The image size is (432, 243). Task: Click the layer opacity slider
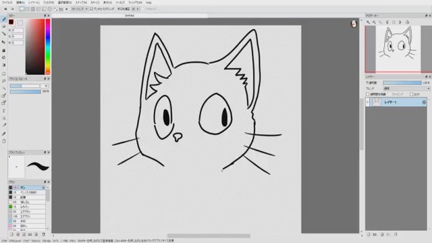(x=402, y=82)
